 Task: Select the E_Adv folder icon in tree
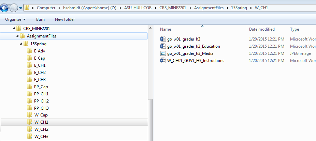30,51
